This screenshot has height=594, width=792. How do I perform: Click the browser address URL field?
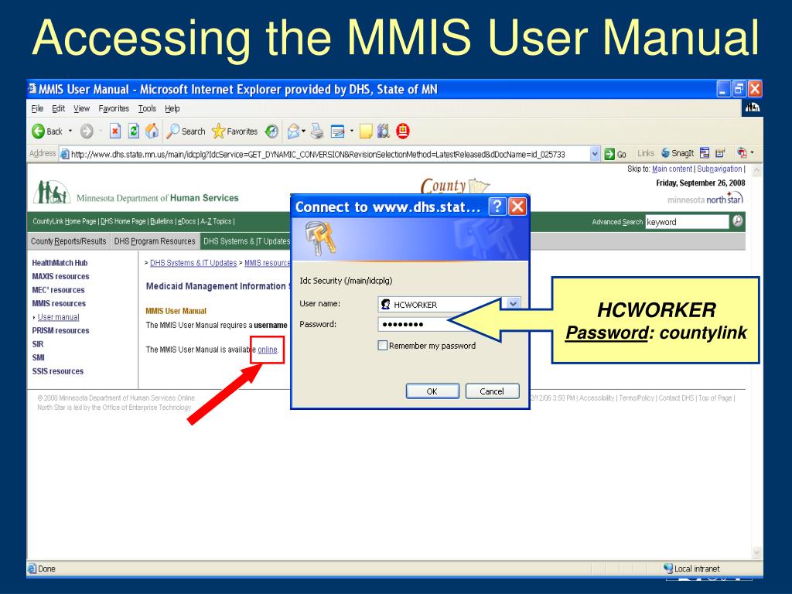[x=324, y=154]
